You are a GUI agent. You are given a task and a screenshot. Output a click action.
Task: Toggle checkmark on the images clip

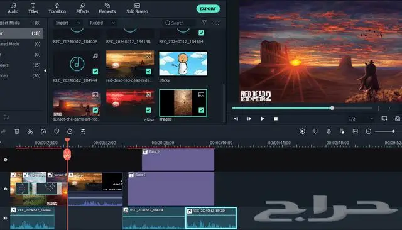coord(201,110)
